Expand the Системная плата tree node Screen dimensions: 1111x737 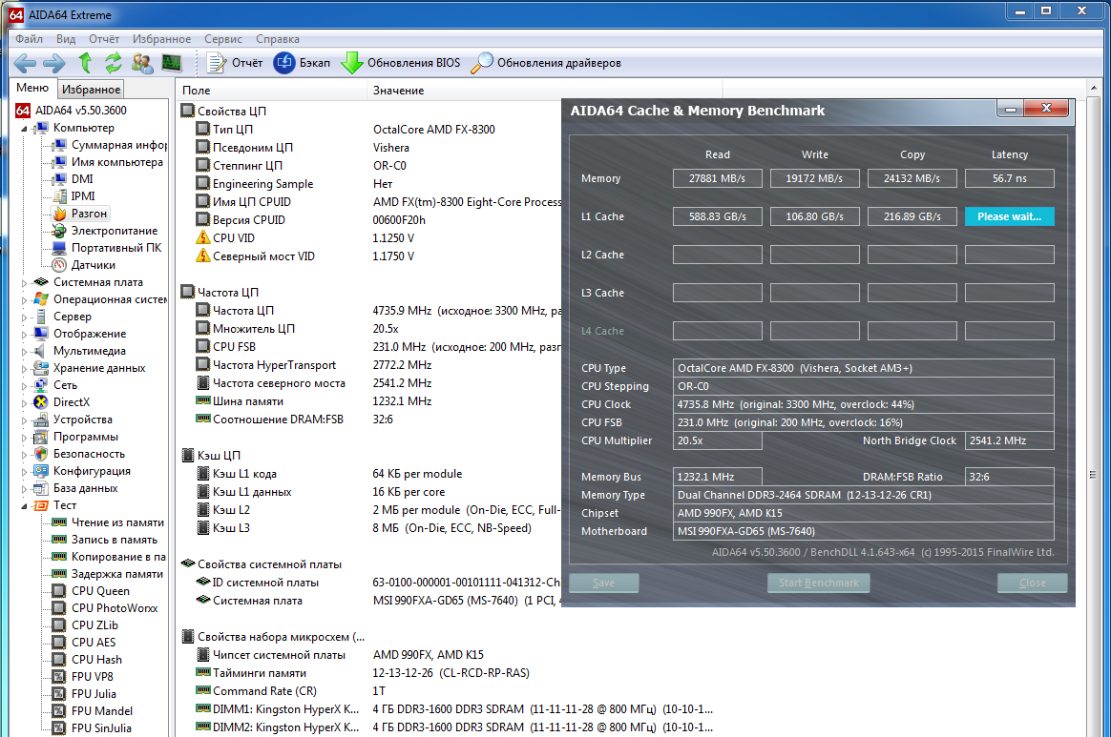point(24,282)
